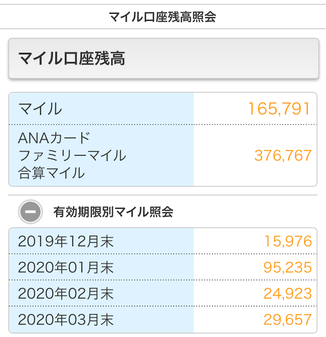Click the 29,657 expiring miles value
This screenshot has height=337, width=326.
point(288,320)
